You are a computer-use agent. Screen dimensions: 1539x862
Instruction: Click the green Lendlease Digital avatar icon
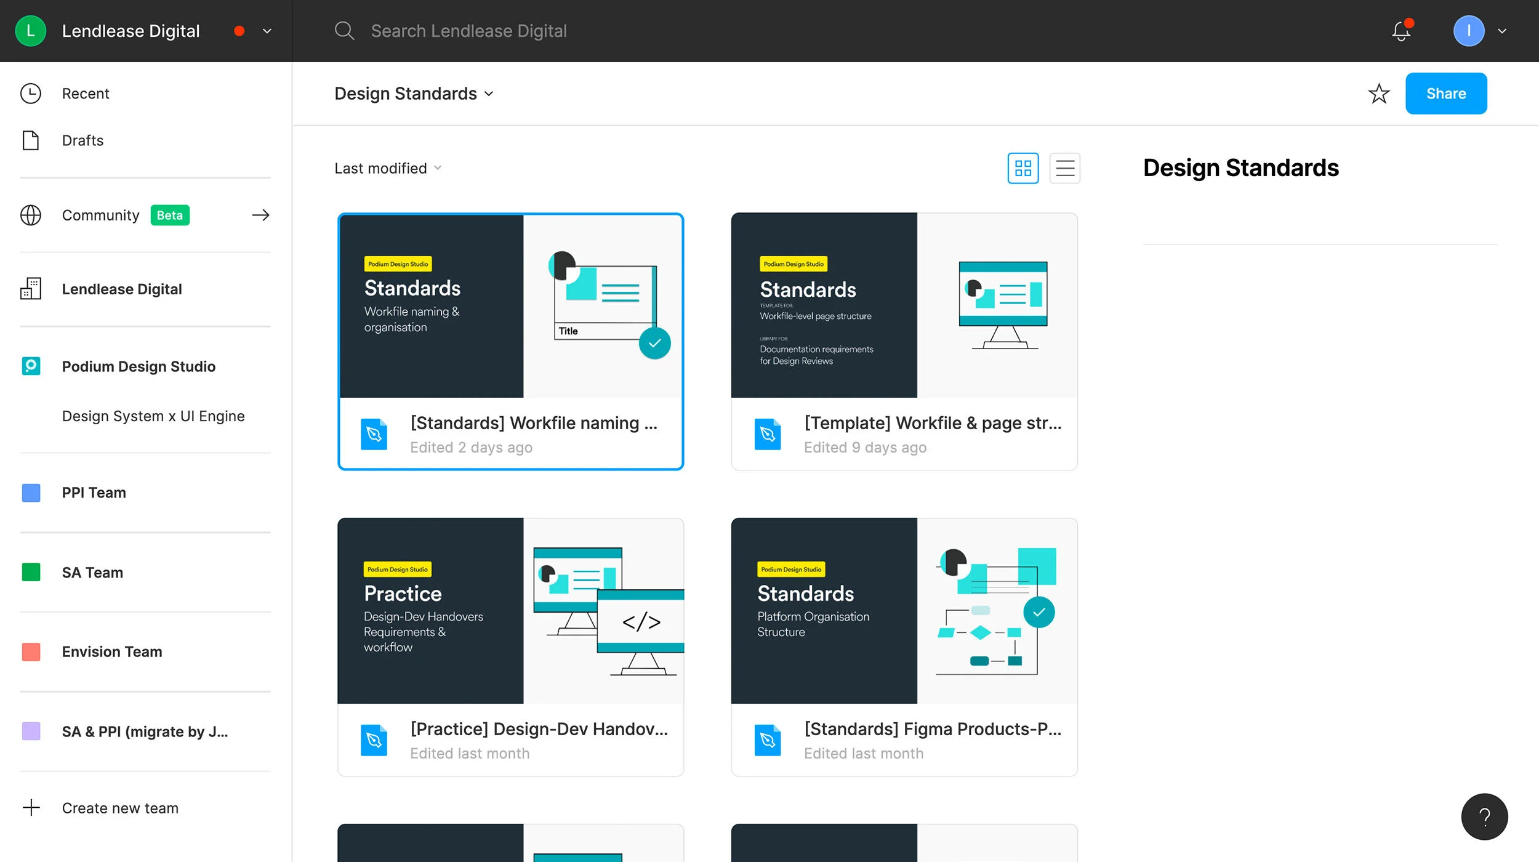(x=30, y=31)
